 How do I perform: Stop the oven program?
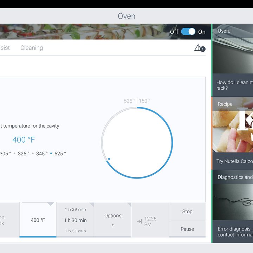[x=187, y=212]
